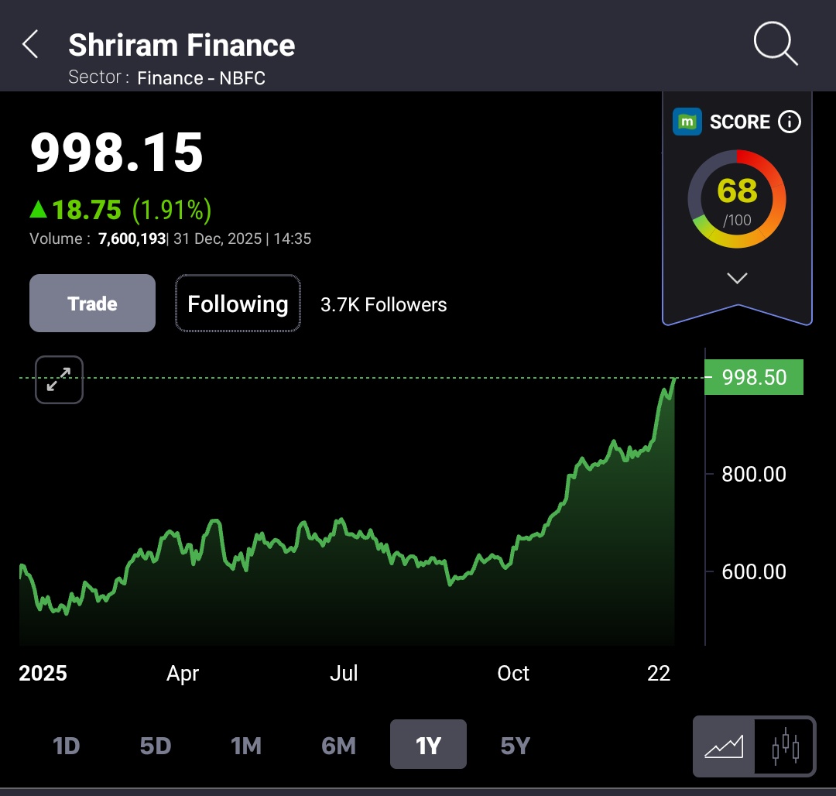Toggle the Following button

[x=238, y=304]
